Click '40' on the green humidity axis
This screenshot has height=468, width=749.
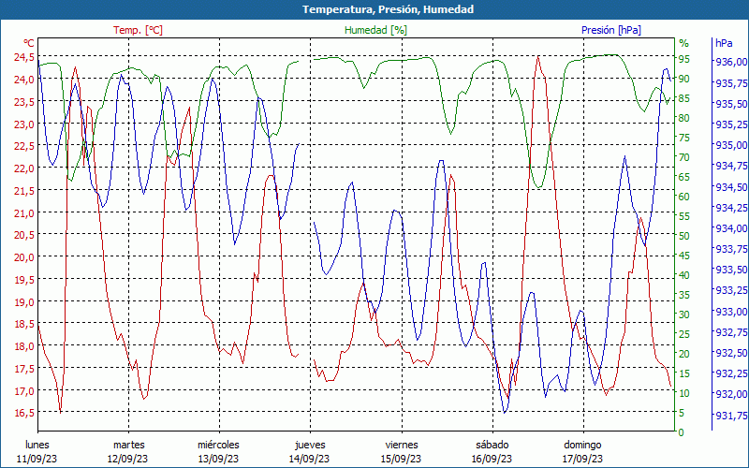tap(684, 275)
